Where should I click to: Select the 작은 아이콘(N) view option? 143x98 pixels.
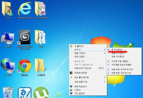click(124, 57)
